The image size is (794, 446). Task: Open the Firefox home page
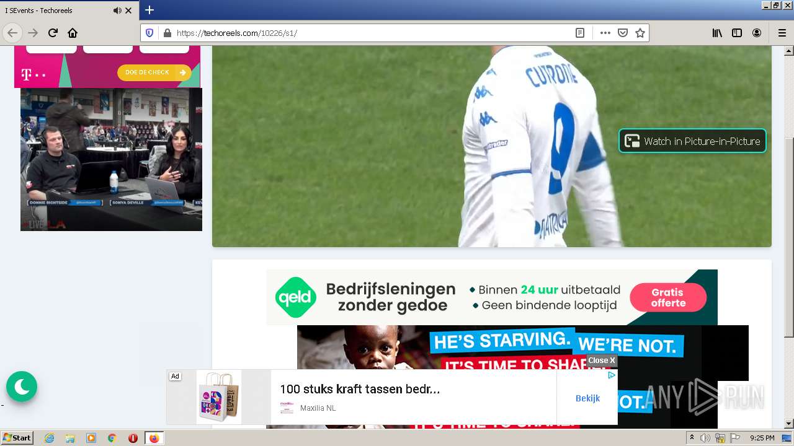tap(73, 33)
